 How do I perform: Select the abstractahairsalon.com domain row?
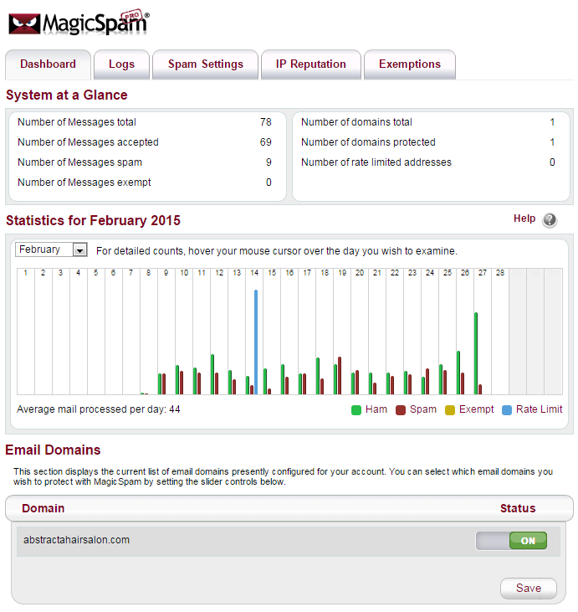[x=77, y=540]
